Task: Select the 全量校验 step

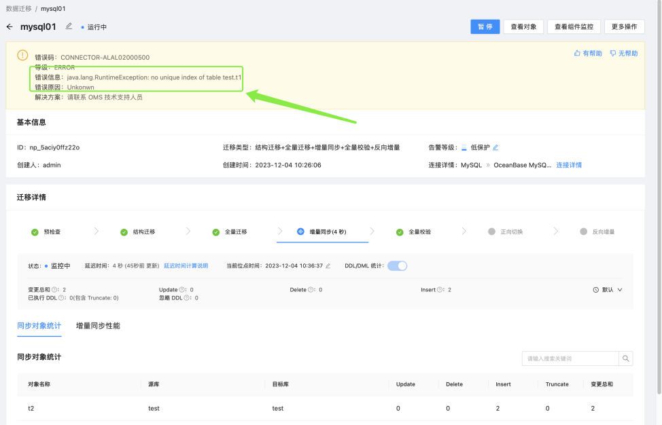Action: point(414,232)
